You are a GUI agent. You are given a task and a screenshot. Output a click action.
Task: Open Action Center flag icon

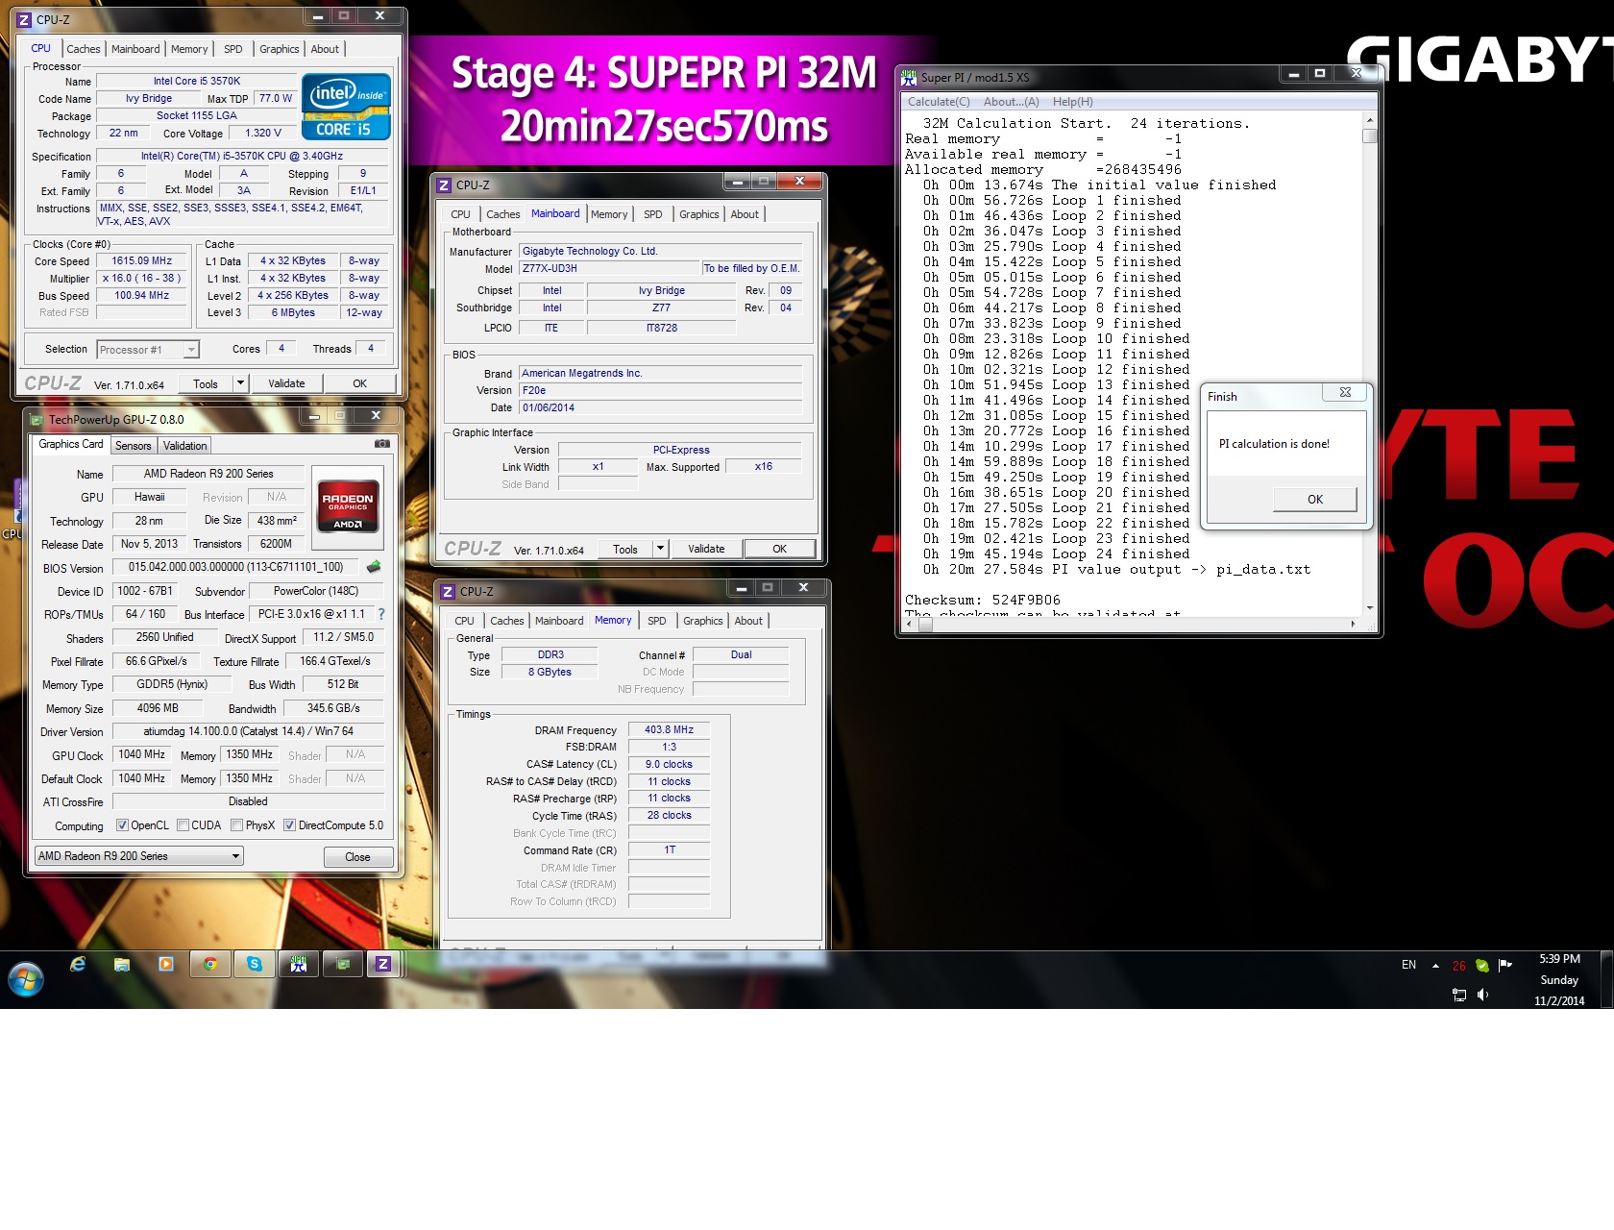pyautogui.click(x=1505, y=965)
